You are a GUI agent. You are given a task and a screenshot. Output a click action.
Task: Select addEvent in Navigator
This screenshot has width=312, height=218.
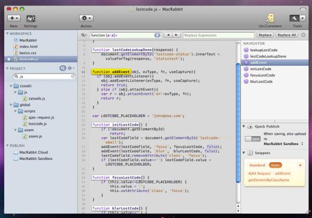(x=275, y=62)
